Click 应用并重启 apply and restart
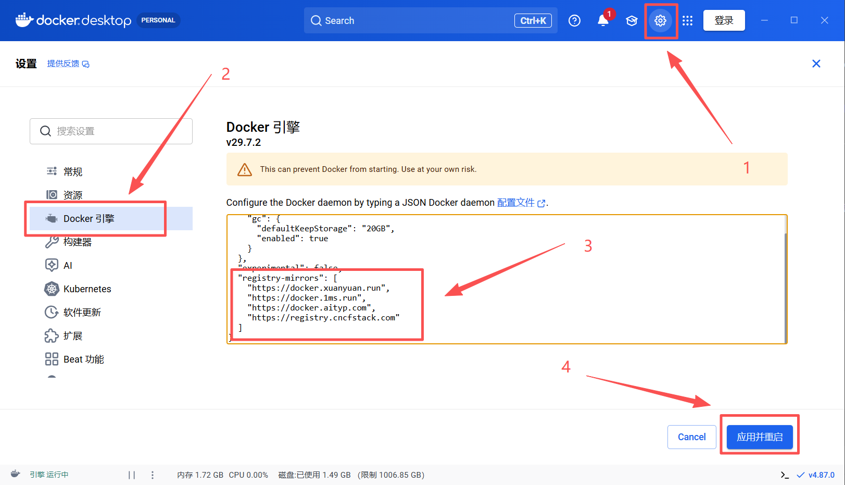 pyautogui.click(x=760, y=437)
